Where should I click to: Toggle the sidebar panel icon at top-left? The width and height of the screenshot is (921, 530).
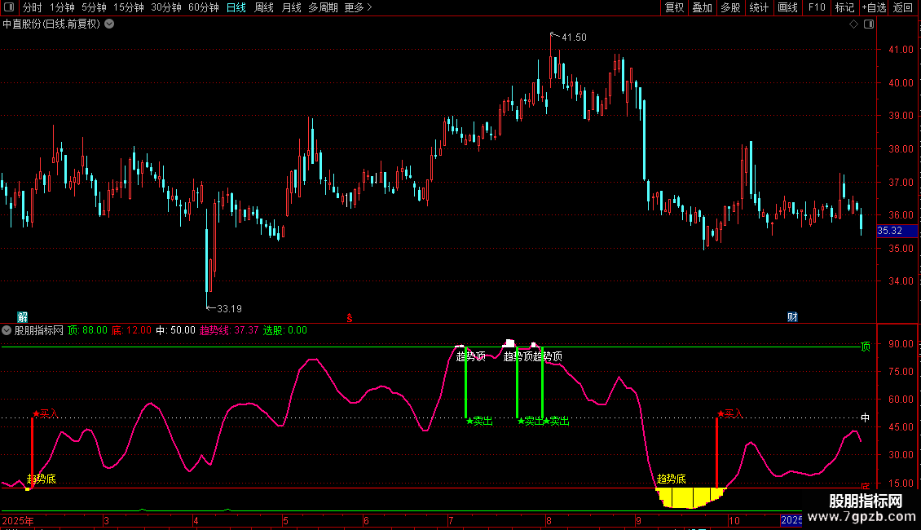[x=9, y=7]
